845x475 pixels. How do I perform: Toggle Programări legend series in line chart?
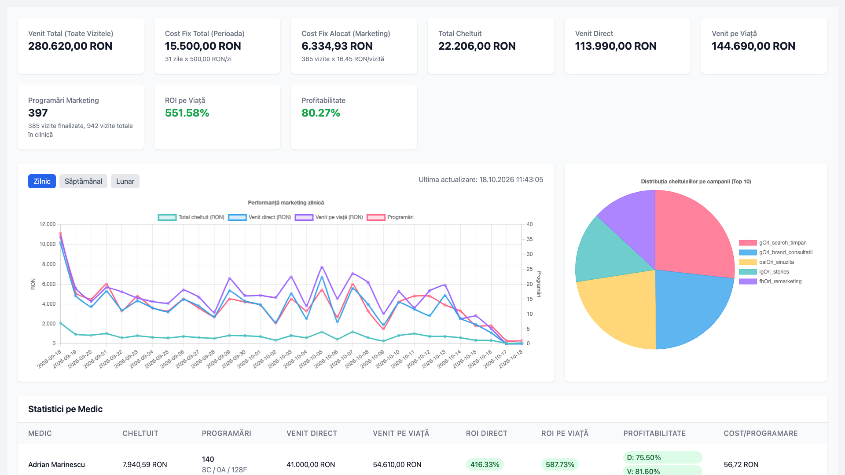point(390,217)
